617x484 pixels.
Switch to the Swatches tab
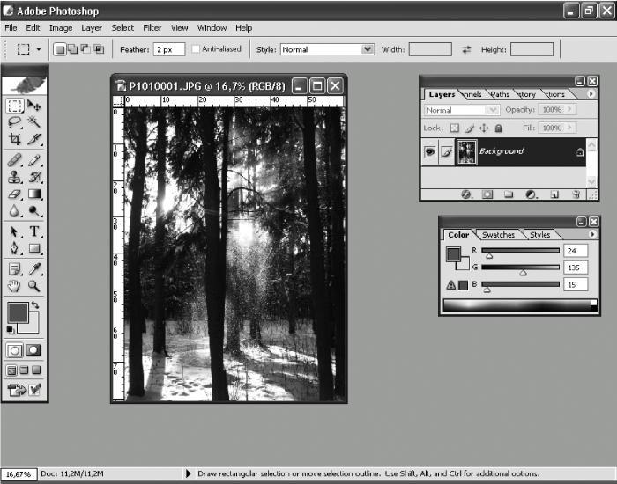pos(498,235)
